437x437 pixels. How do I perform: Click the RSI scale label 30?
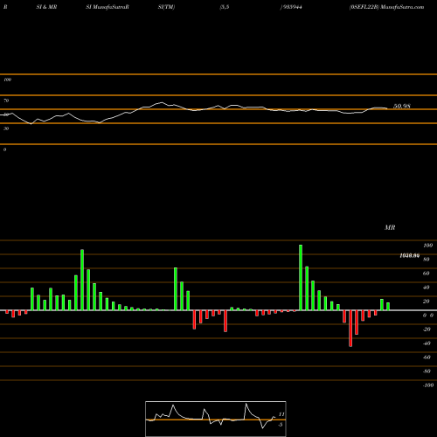(x=6, y=128)
